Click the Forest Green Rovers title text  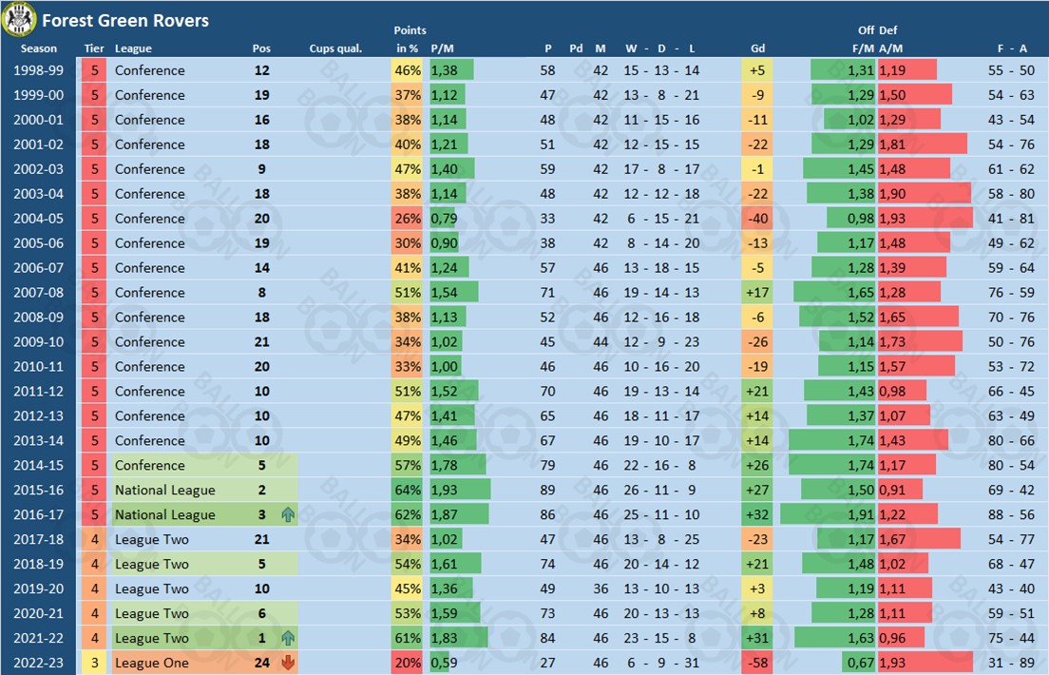pyautogui.click(x=125, y=20)
